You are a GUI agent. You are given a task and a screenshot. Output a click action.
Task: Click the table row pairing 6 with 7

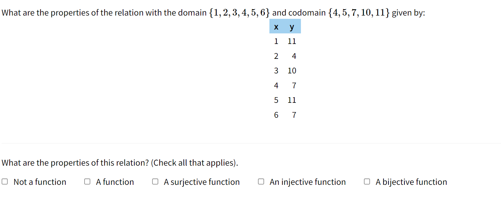pyautogui.click(x=284, y=115)
